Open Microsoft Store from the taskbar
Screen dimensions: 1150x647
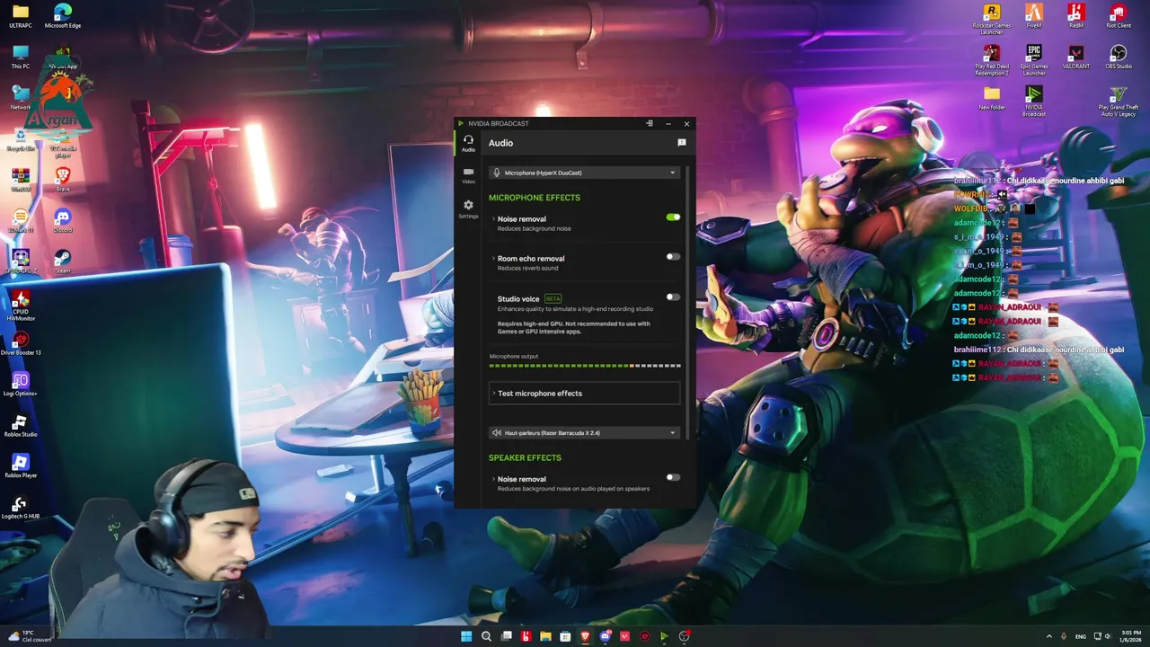tap(565, 636)
